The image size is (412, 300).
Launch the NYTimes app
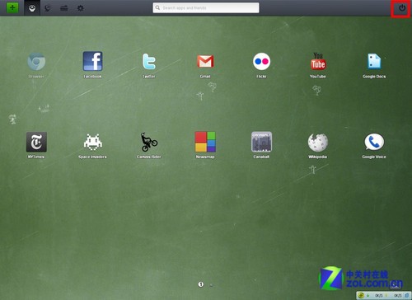[36, 142]
